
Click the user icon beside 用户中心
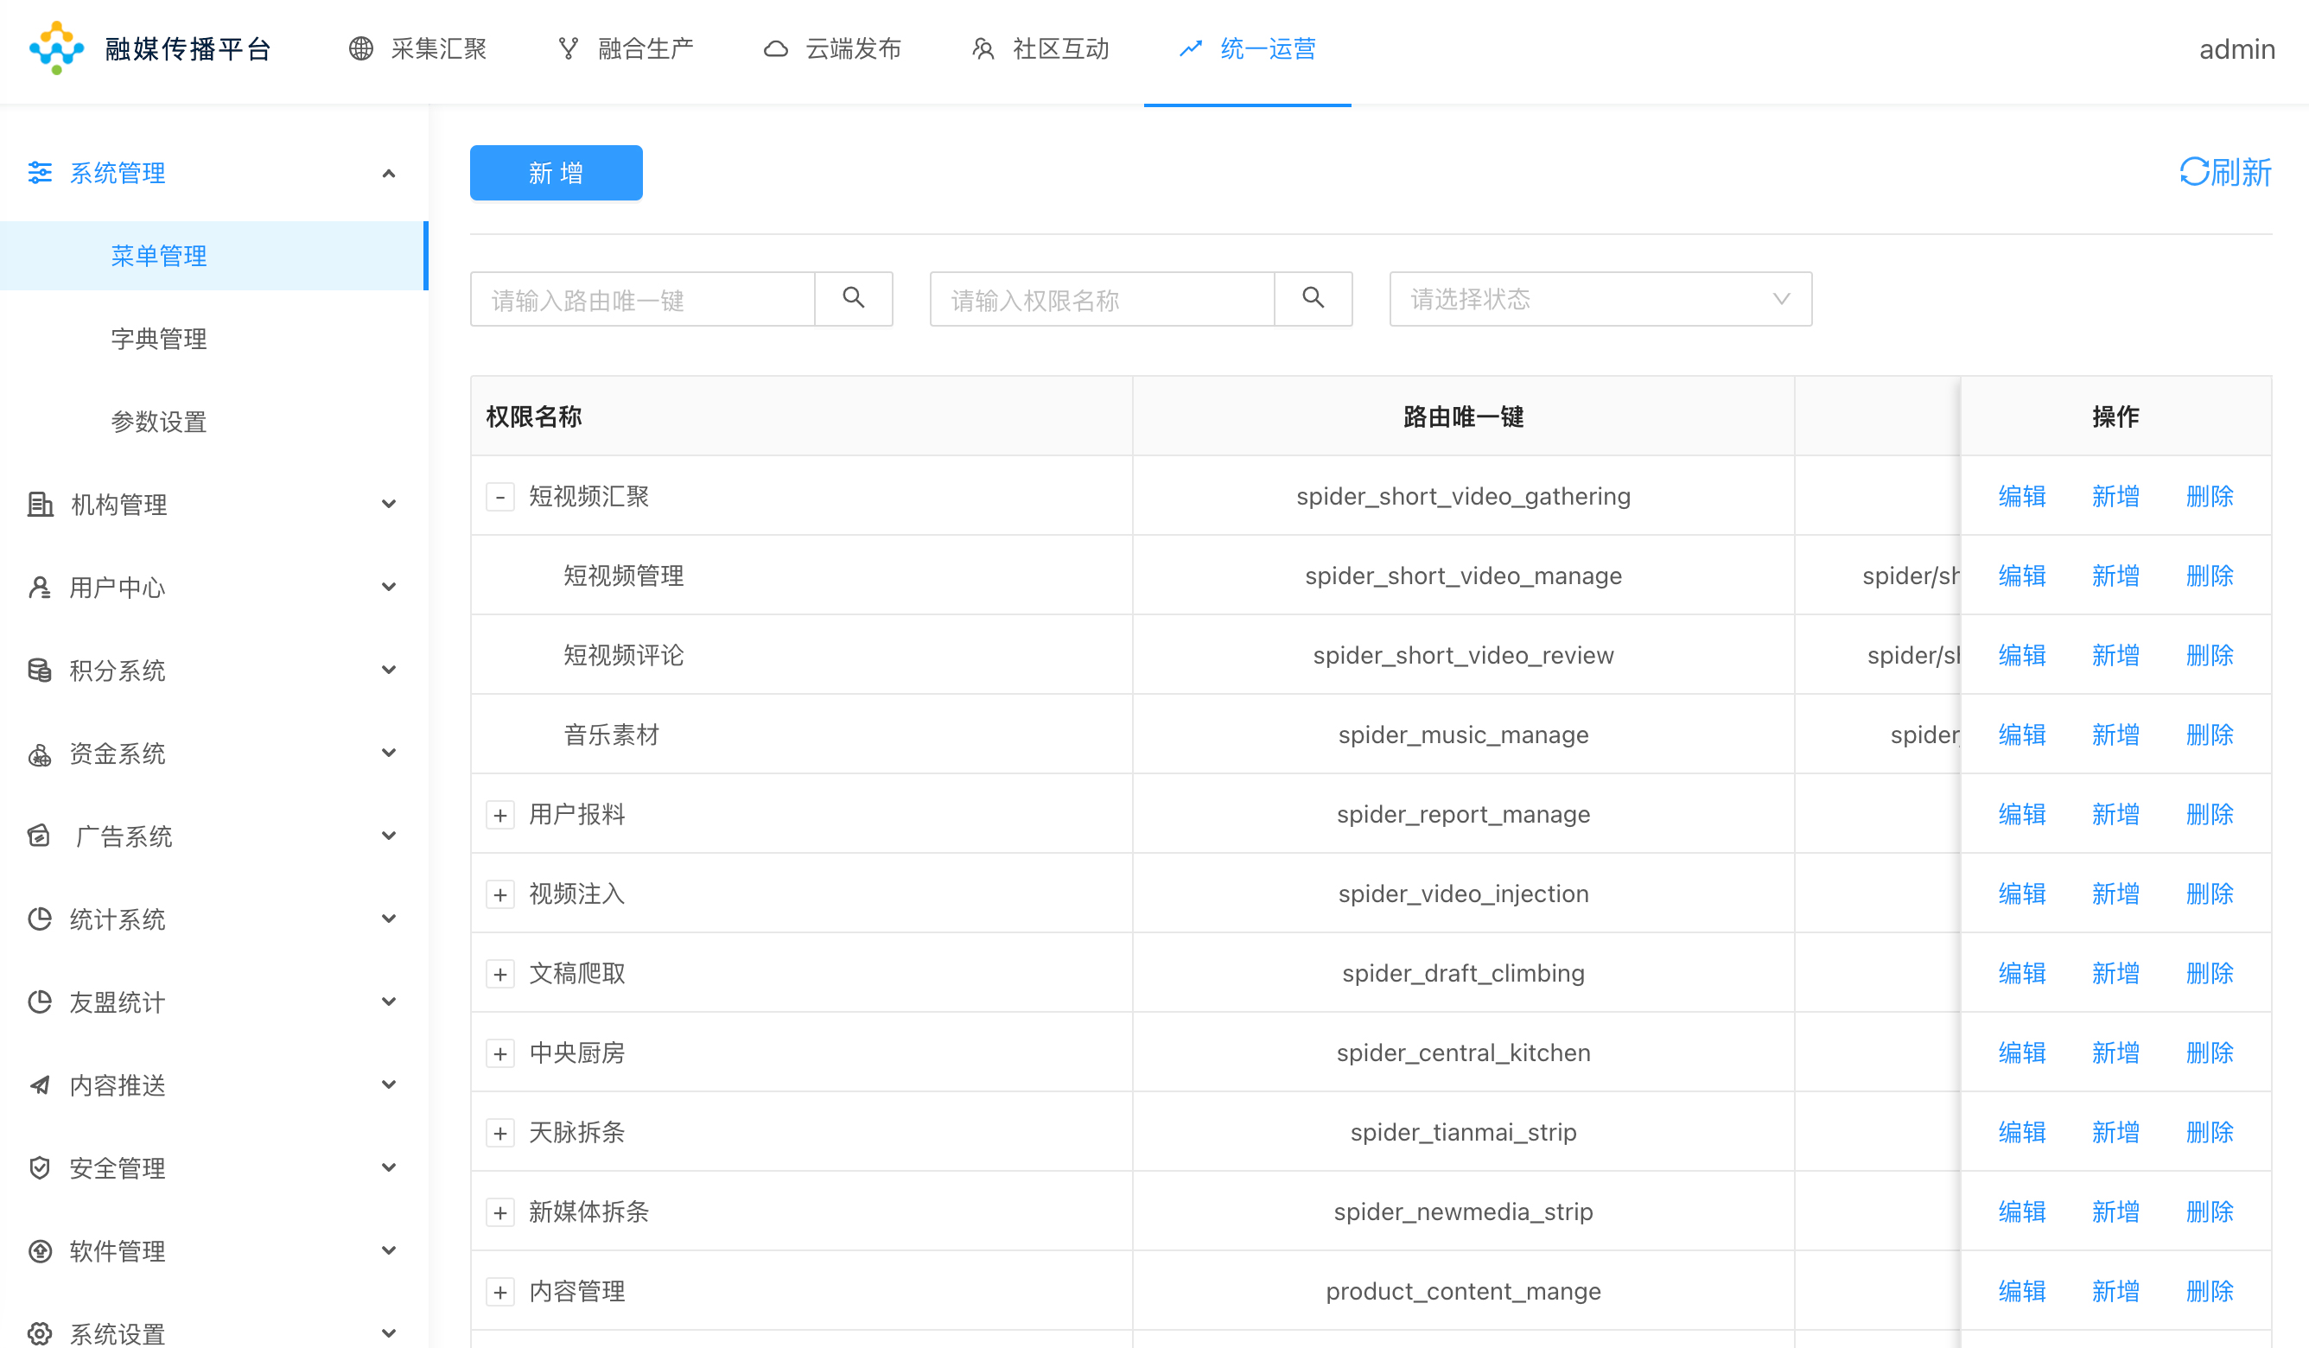[40, 588]
